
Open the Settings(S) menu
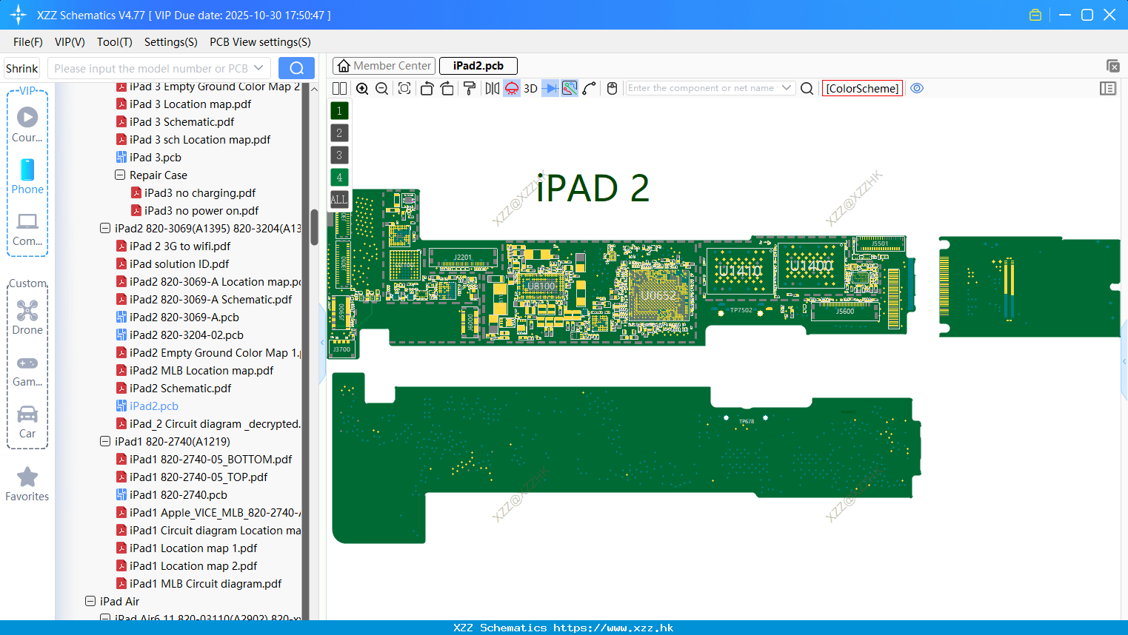coord(171,42)
